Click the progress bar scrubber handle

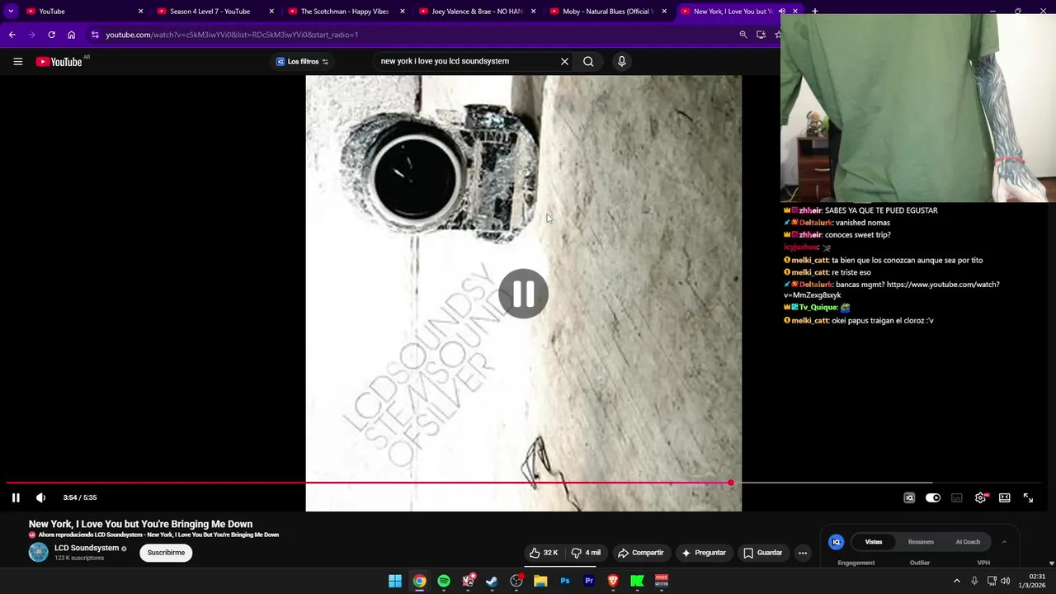[x=730, y=483]
